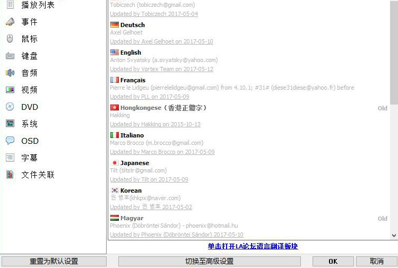
Task: Open subtitles (字幕) icon
Action: pyautogui.click(x=10, y=158)
